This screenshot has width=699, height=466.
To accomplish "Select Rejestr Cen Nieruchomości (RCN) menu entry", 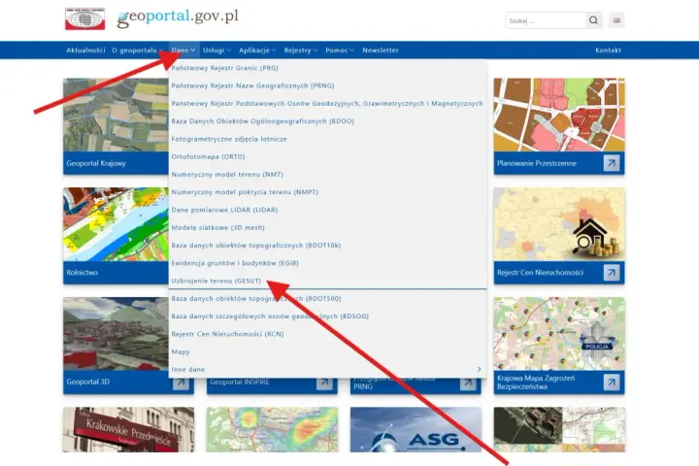I will tap(227, 334).
